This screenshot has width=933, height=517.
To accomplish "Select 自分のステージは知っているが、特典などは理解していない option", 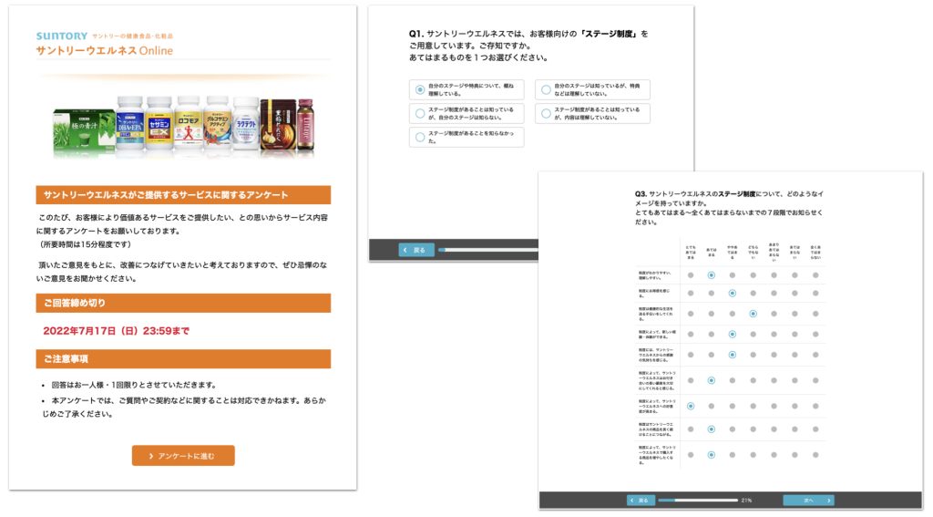I will tap(546, 89).
